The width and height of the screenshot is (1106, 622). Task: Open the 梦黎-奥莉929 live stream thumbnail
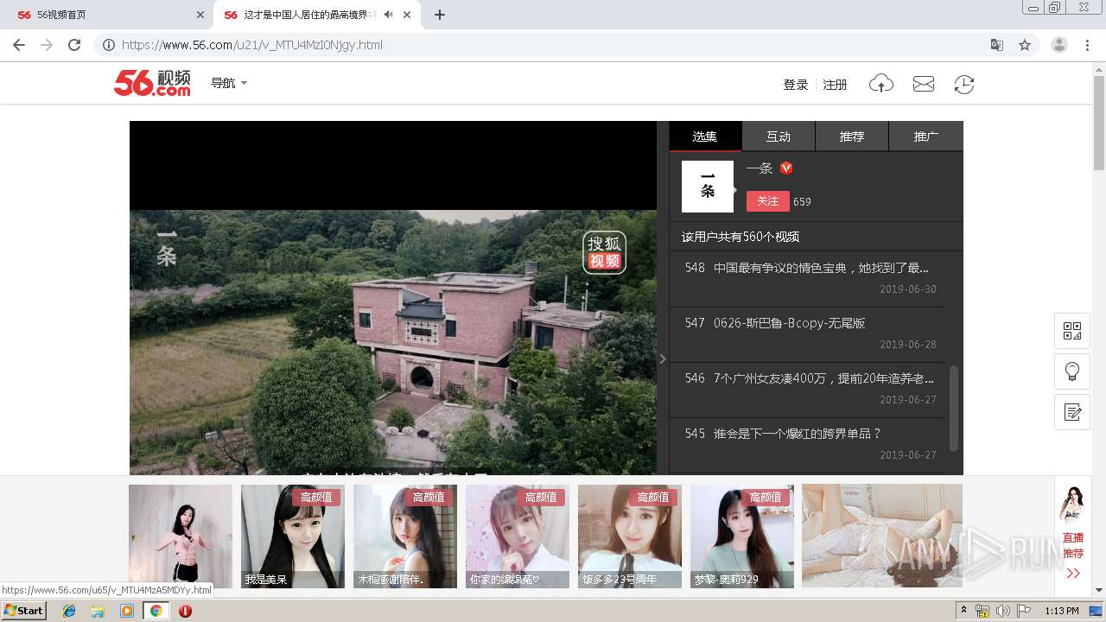742,536
